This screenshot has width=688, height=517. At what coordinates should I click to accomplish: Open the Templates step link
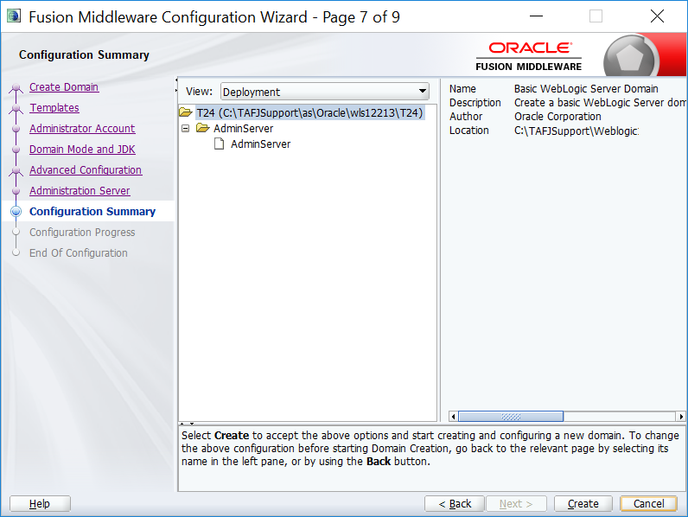(54, 108)
